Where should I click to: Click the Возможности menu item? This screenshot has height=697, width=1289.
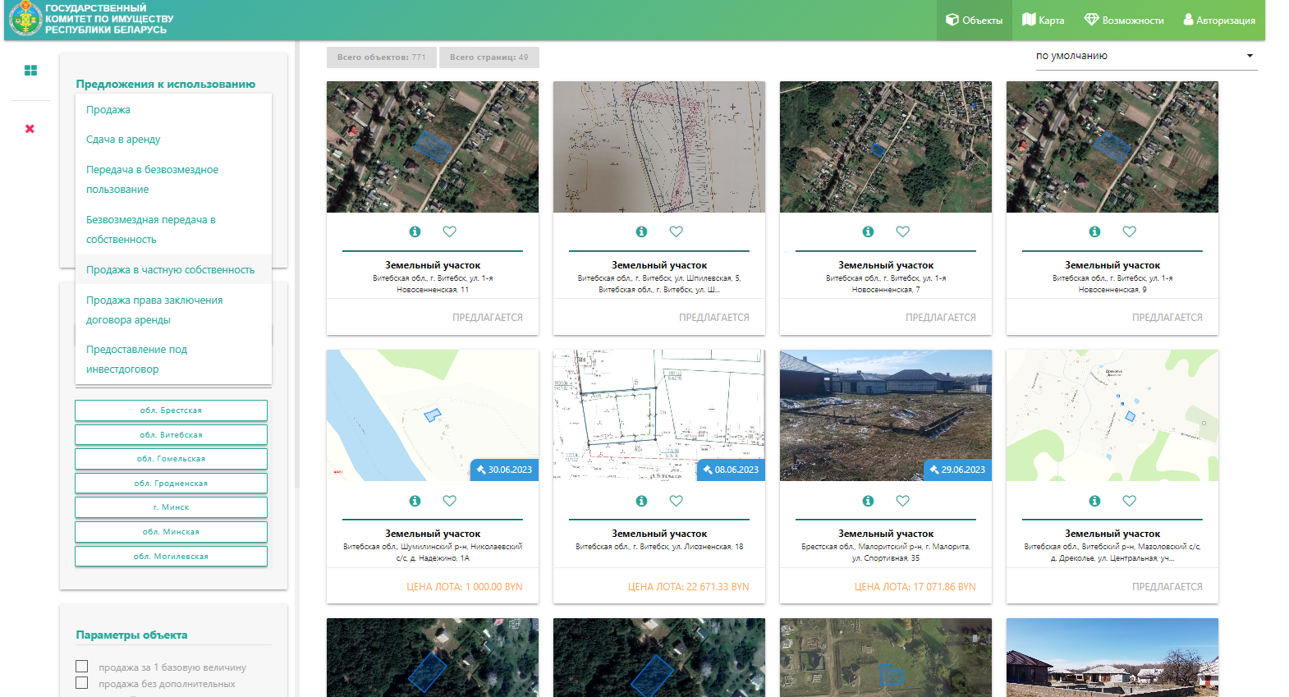pos(1123,21)
